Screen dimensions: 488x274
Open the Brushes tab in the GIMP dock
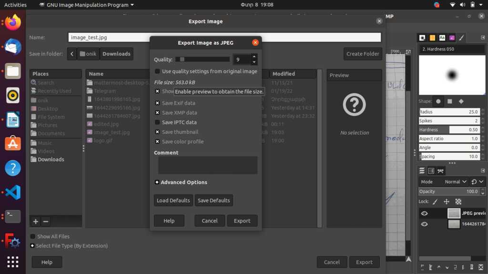(422, 38)
